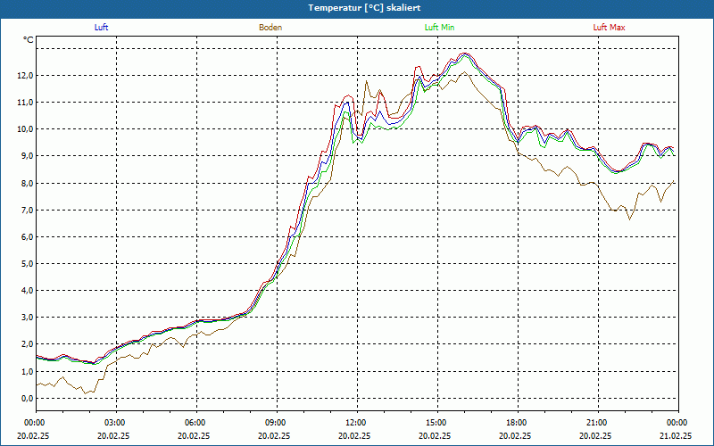
Task: Click the '4,0' y-axis value
Action: pyautogui.click(x=27, y=291)
